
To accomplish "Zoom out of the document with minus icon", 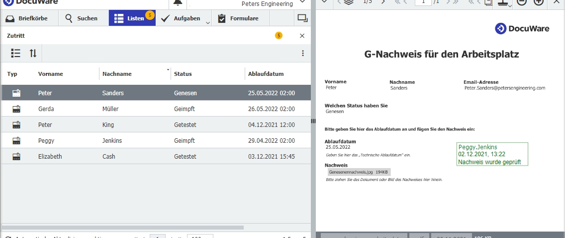I will tap(522, 2).
